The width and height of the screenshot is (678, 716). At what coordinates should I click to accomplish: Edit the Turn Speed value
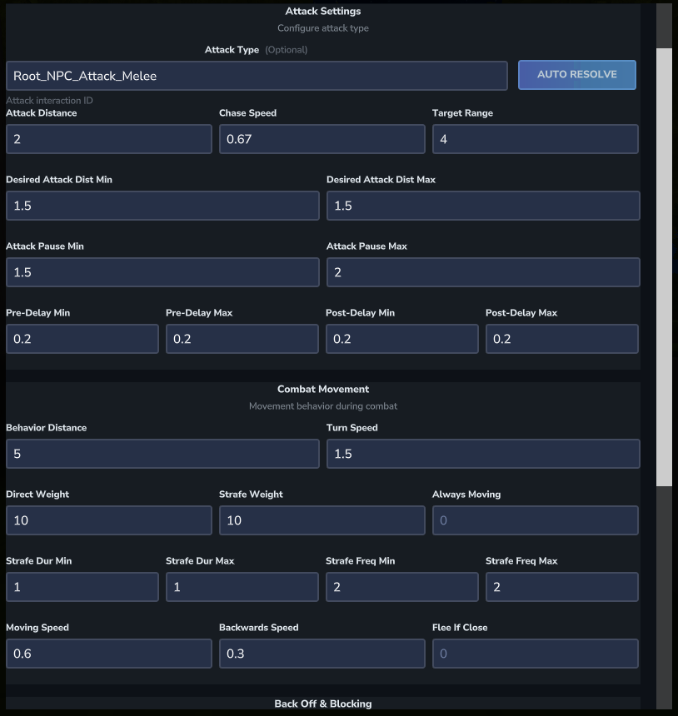pos(482,454)
